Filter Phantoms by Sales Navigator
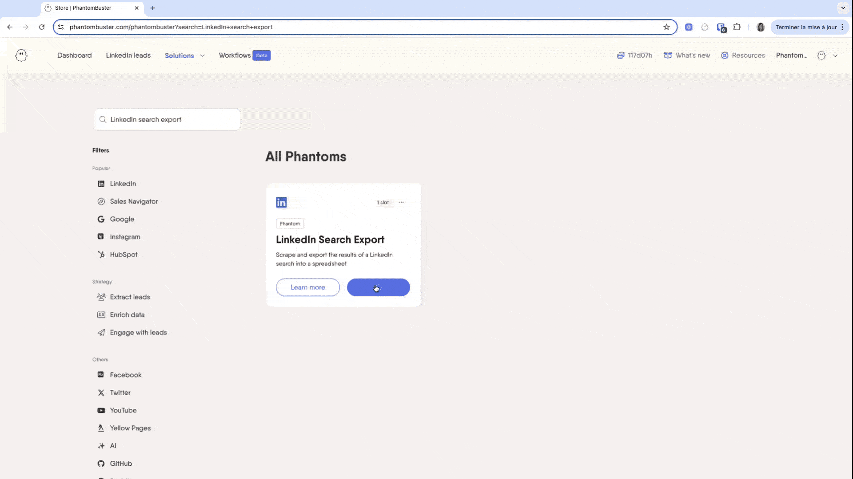853x479 pixels. coord(128,201)
